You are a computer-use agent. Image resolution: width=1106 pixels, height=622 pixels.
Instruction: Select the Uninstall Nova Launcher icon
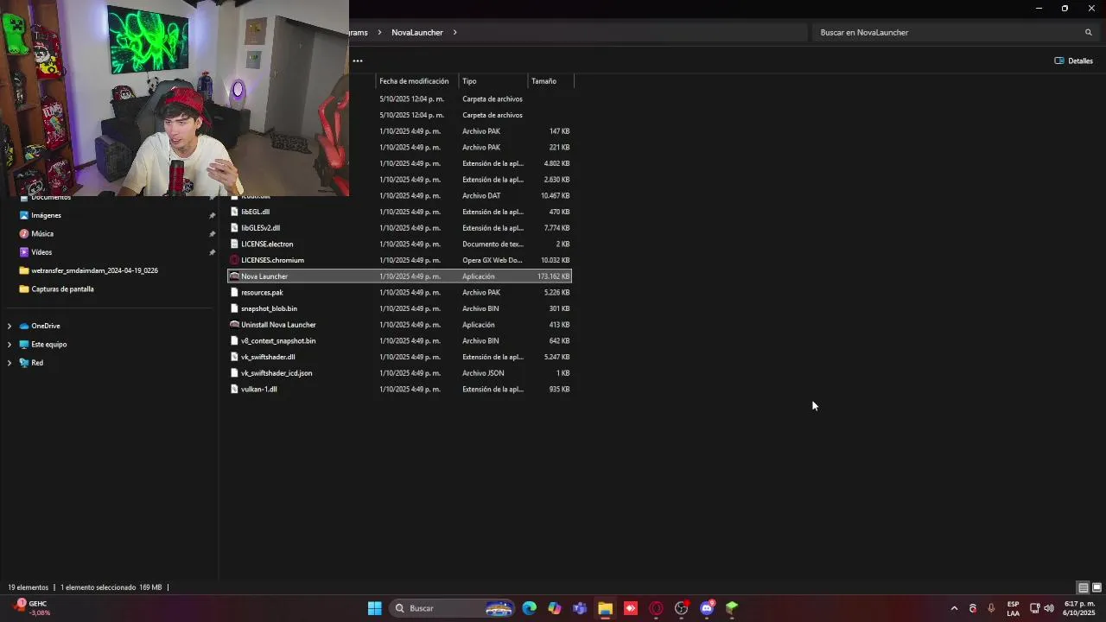[x=234, y=325]
